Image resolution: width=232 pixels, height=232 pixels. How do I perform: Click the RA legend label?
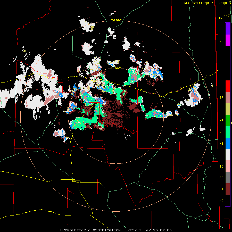click(221, 132)
